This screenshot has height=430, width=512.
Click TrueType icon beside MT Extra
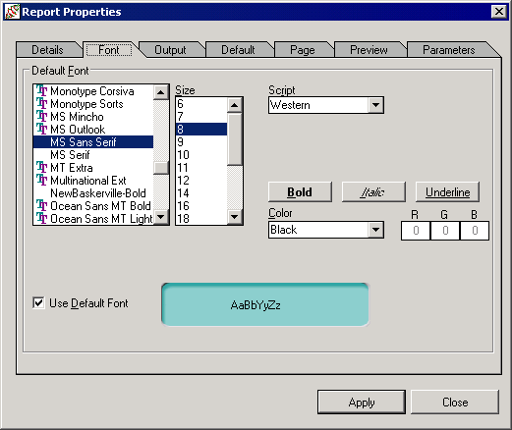coord(41,167)
